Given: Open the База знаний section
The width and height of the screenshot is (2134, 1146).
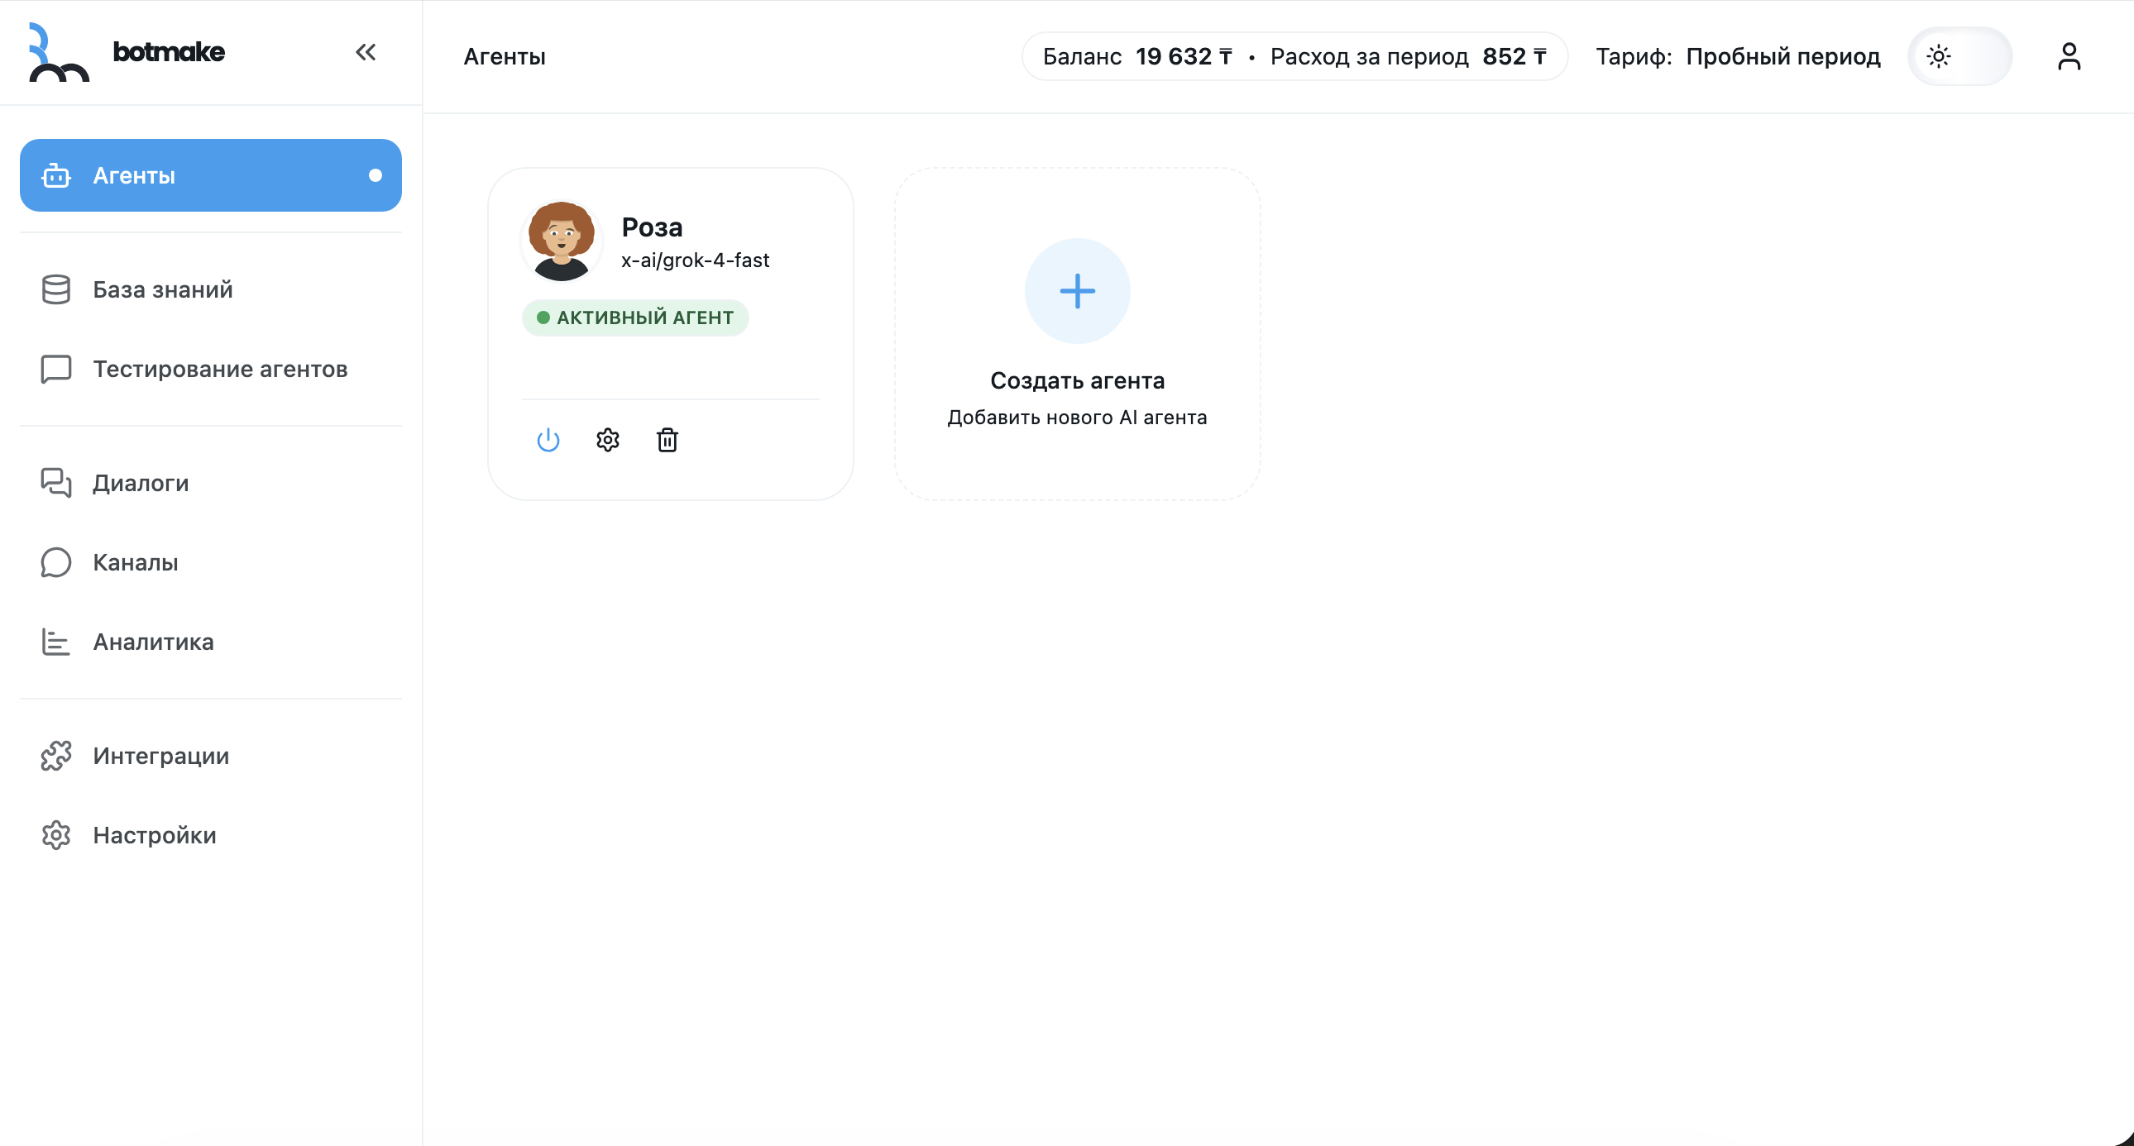Looking at the screenshot, I should (x=160, y=289).
